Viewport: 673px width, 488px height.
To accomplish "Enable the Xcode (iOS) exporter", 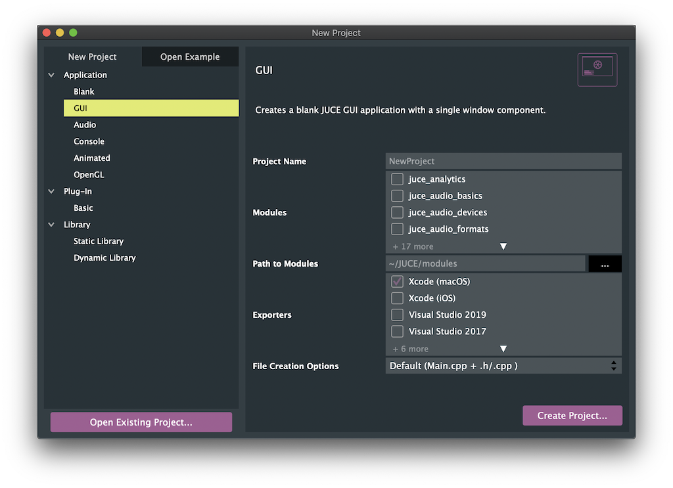I will click(x=397, y=298).
